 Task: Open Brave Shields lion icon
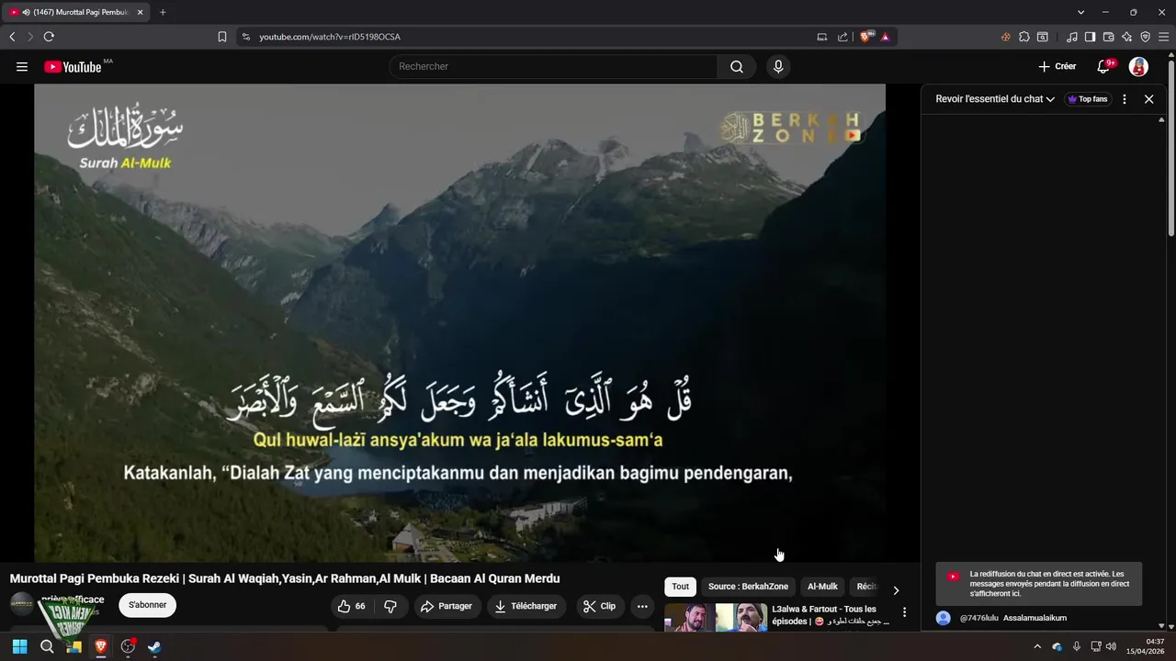865,37
